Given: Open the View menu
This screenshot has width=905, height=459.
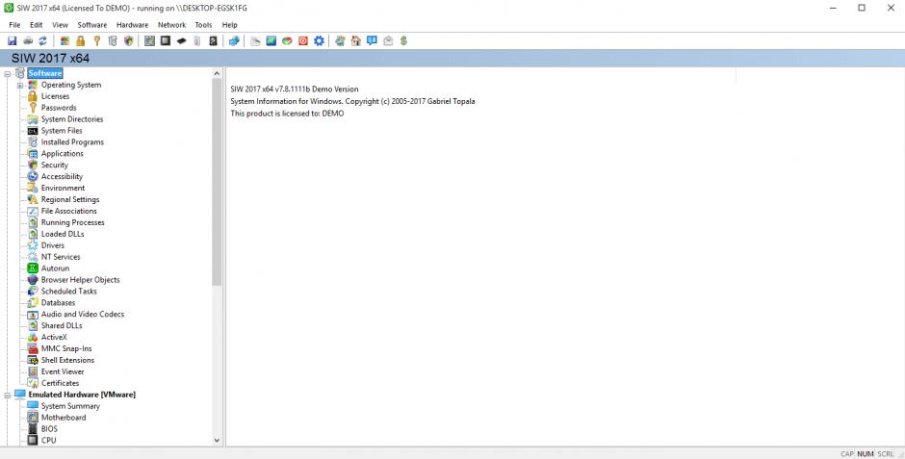Looking at the screenshot, I should coord(60,25).
